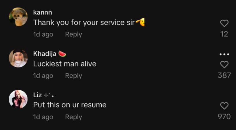
Task: Reply to Liz's comment
Action: pyautogui.click(x=74, y=117)
